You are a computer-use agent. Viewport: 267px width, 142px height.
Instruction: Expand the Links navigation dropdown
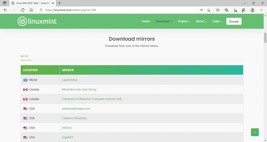tap(217, 21)
